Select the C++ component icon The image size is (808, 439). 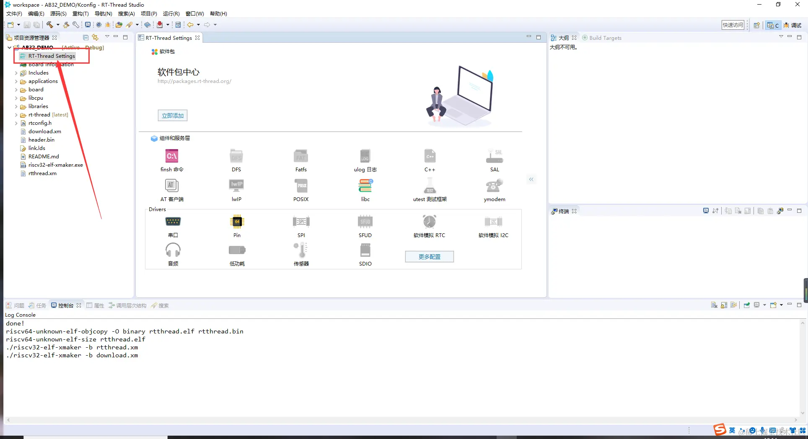(430, 156)
